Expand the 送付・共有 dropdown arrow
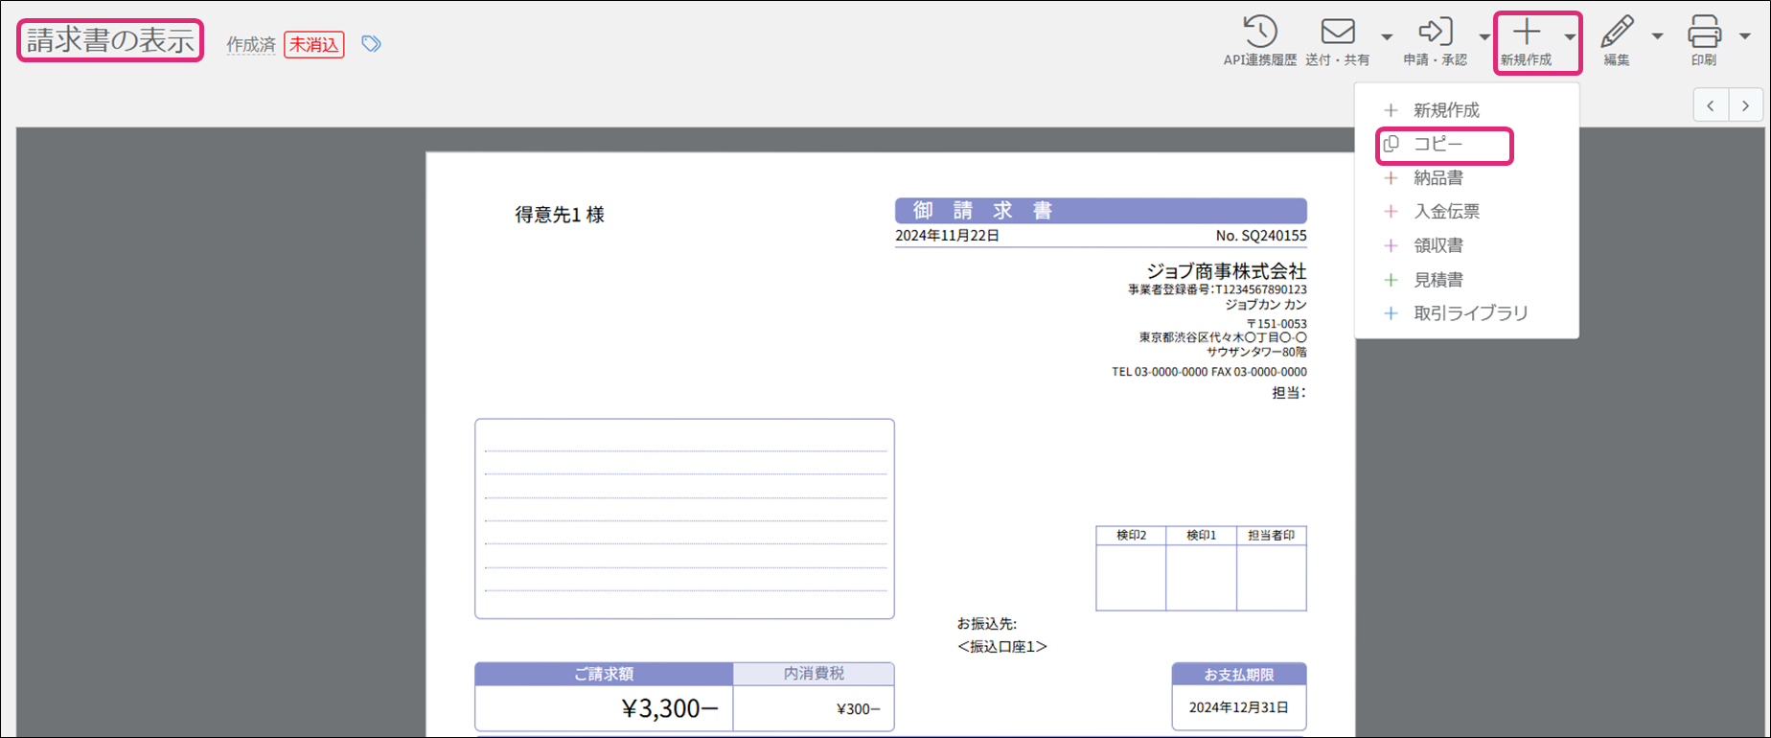Image resolution: width=1771 pixels, height=738 pixels. 1386,37
